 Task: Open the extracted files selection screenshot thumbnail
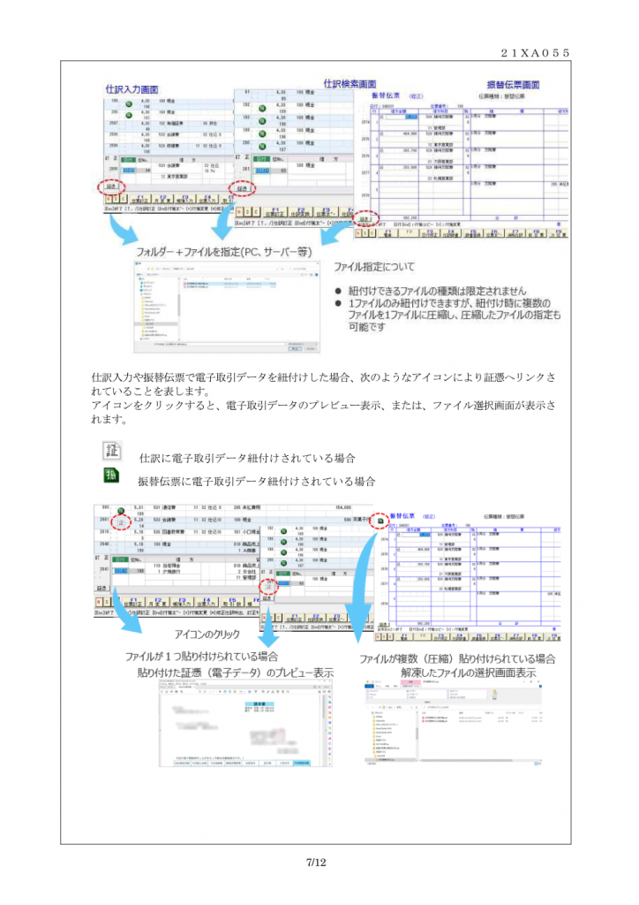[454, 725]
